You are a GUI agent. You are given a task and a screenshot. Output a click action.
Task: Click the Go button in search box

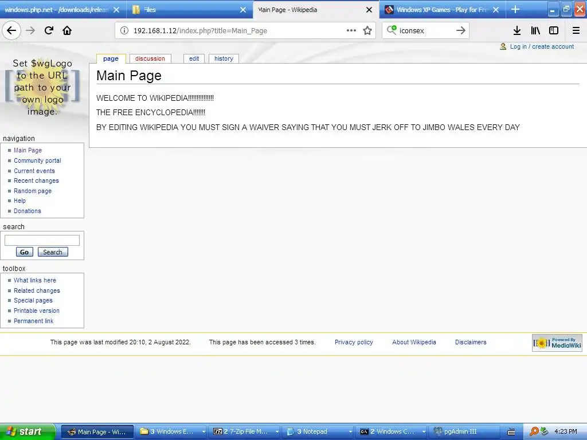[x=24, y=252]
